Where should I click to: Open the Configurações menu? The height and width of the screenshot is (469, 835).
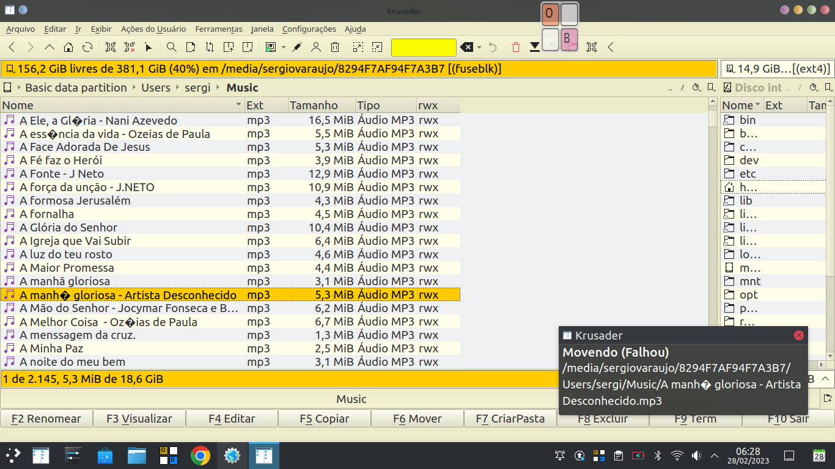pos(309,29)
